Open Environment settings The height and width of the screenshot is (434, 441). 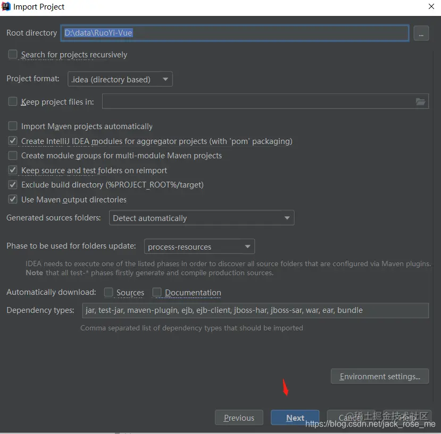pos(380,376)
